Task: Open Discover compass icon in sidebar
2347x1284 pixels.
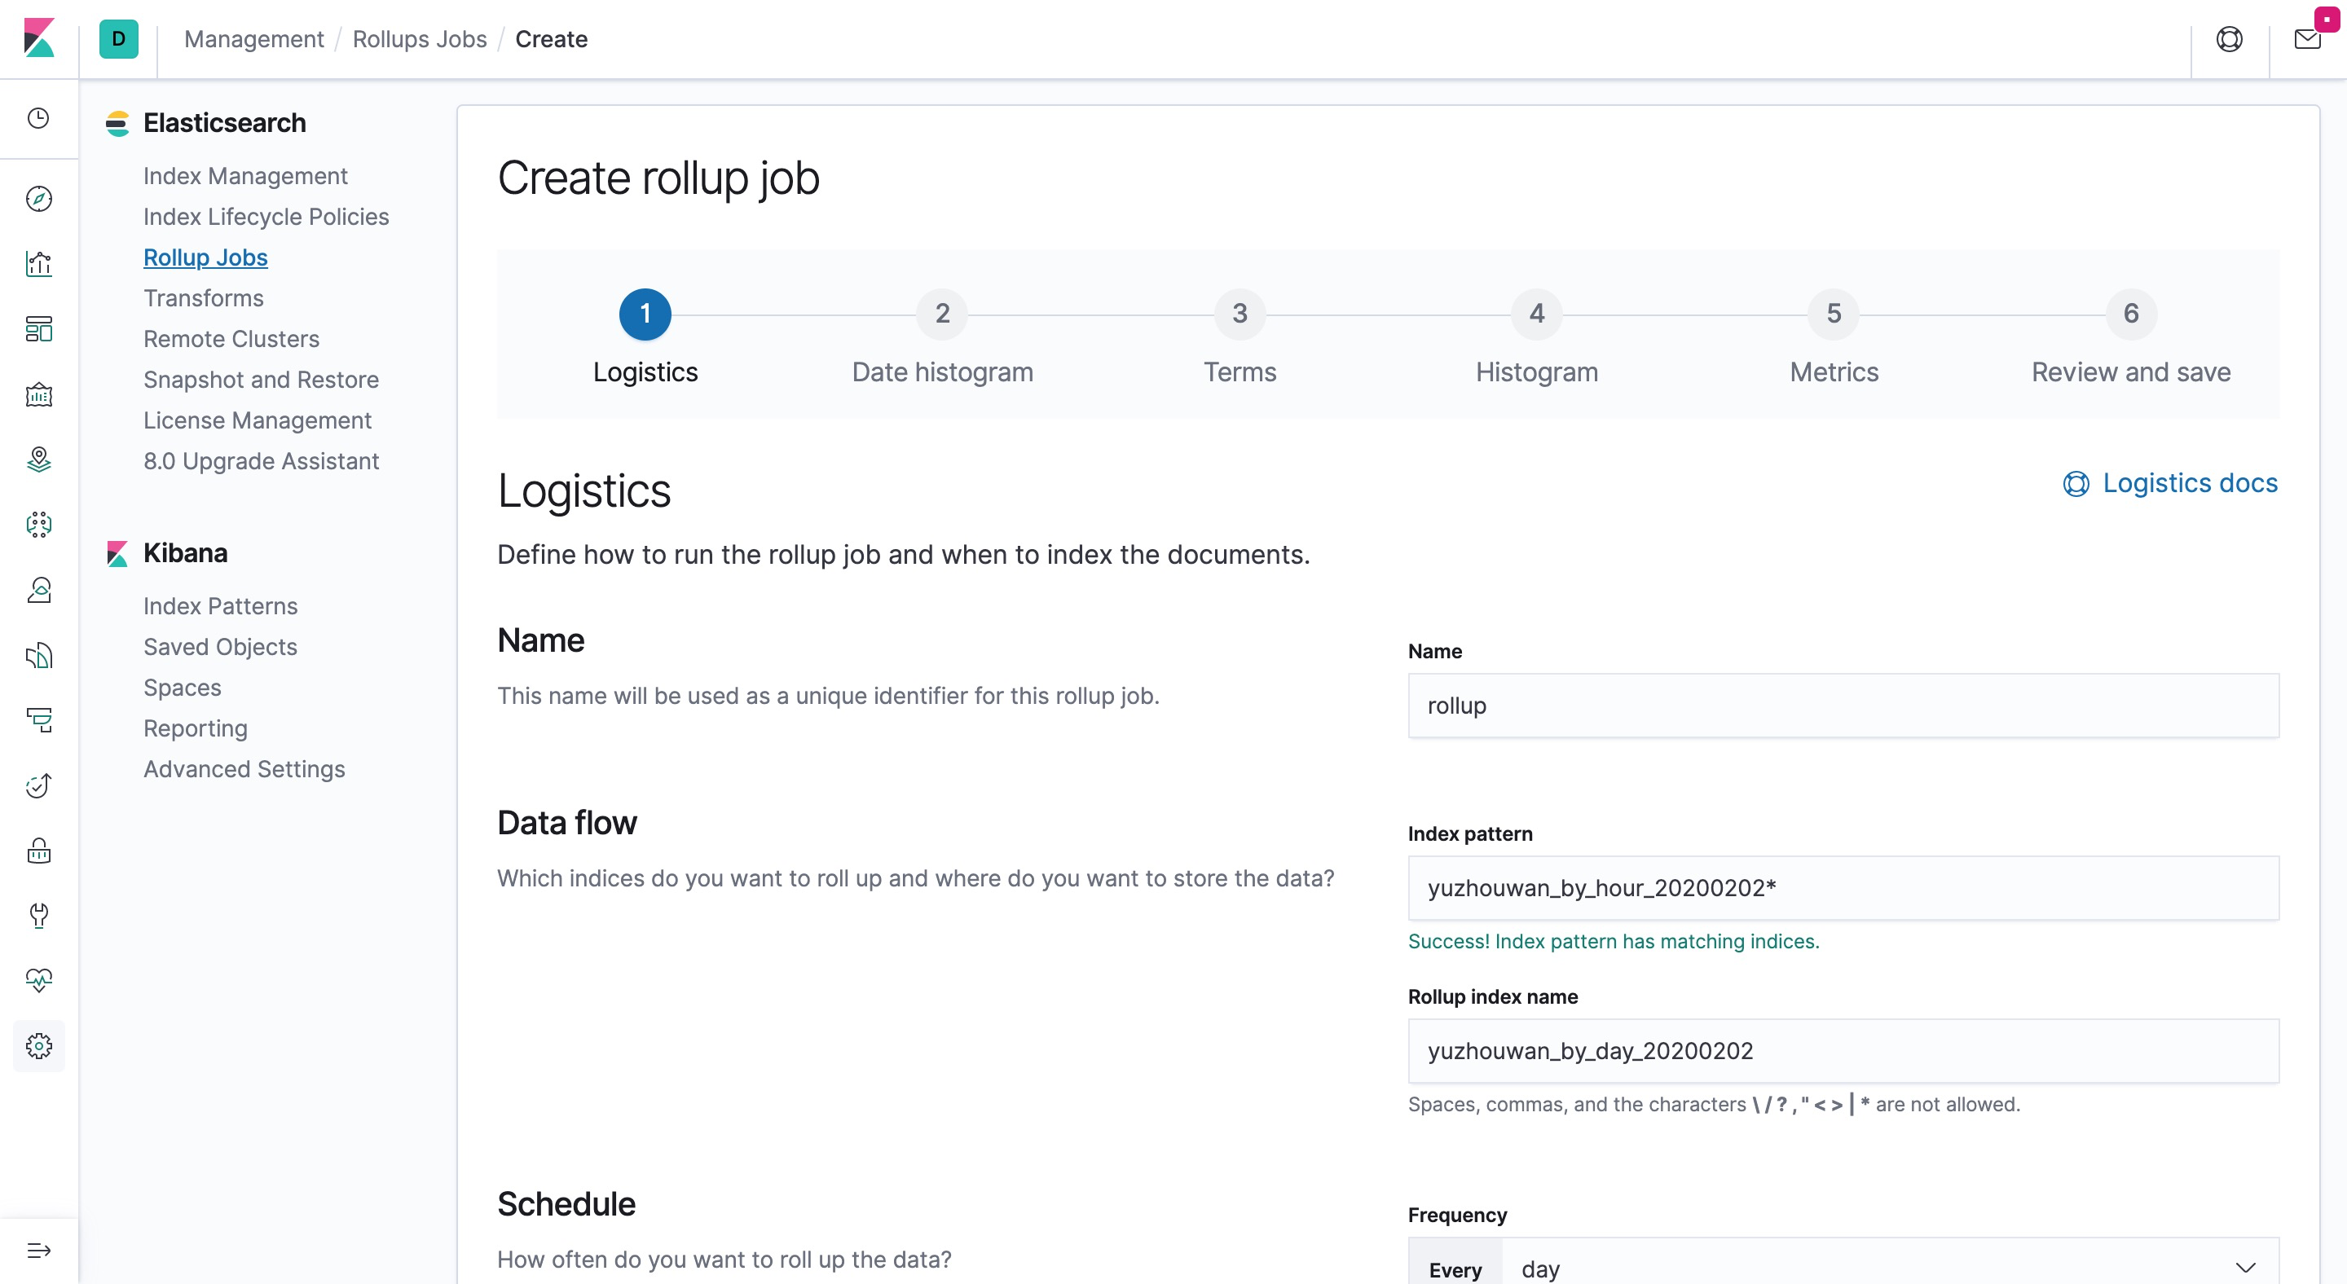Action: coord(38,199)
